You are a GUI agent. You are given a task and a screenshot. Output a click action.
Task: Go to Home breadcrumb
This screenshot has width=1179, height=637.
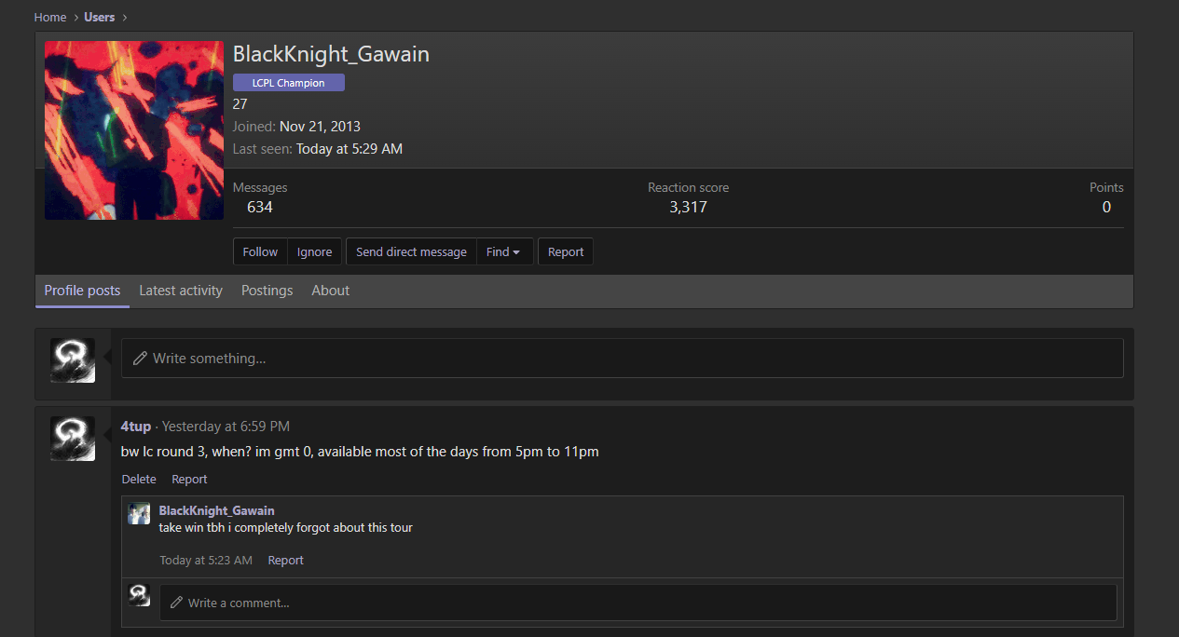click(50, 17)
